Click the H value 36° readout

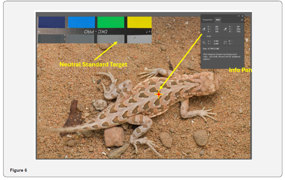(x=238, y=27)
